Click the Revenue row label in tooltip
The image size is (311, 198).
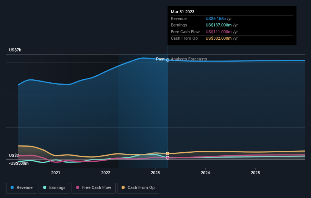[x=179, y=19]
